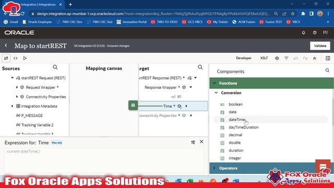Screen dimensions: 334x188
Task: Click the Zoom magnifier icon in address bar
Action: pyautogui.click(x=276, y=14)
